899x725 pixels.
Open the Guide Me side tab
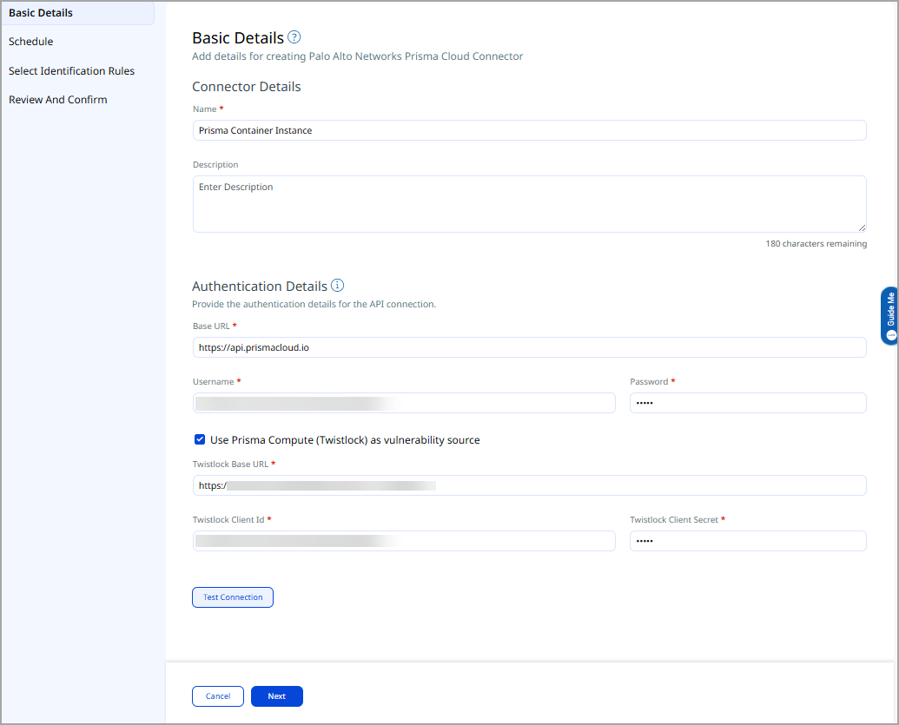point(889,316)
